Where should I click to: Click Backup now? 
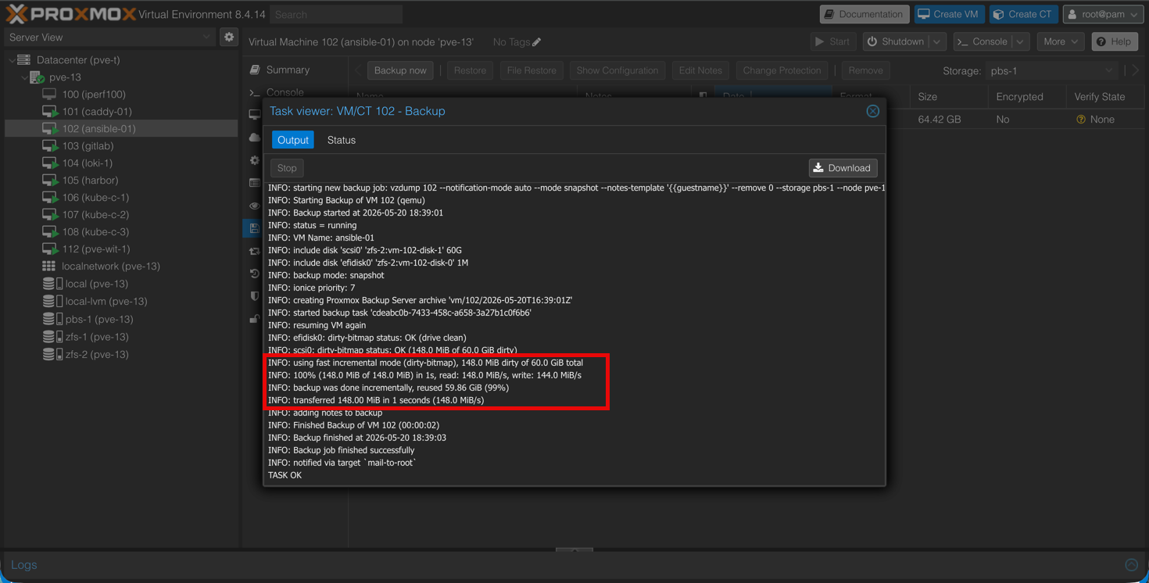click(400, 70)
